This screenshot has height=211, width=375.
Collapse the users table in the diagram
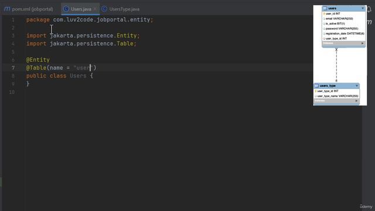(x=363, y=8)
